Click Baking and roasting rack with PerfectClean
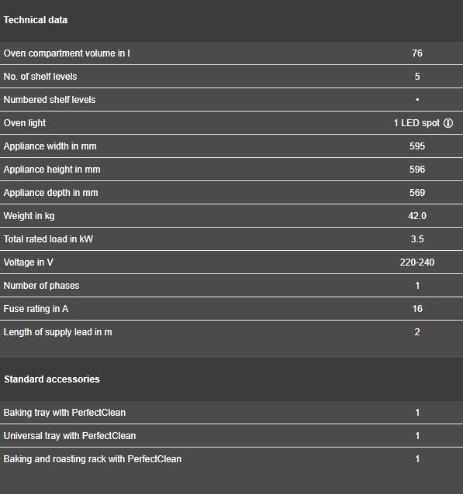463x494 pixels. pyautogui.click(x=92, y=459)
